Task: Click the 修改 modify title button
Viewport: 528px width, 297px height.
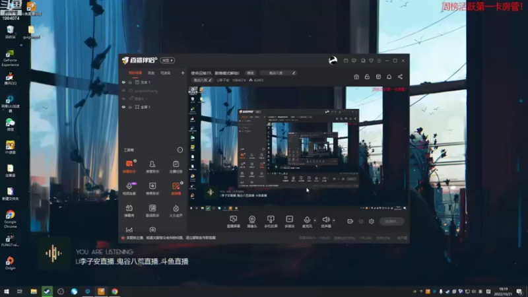Action: click(x=251, y=73)
